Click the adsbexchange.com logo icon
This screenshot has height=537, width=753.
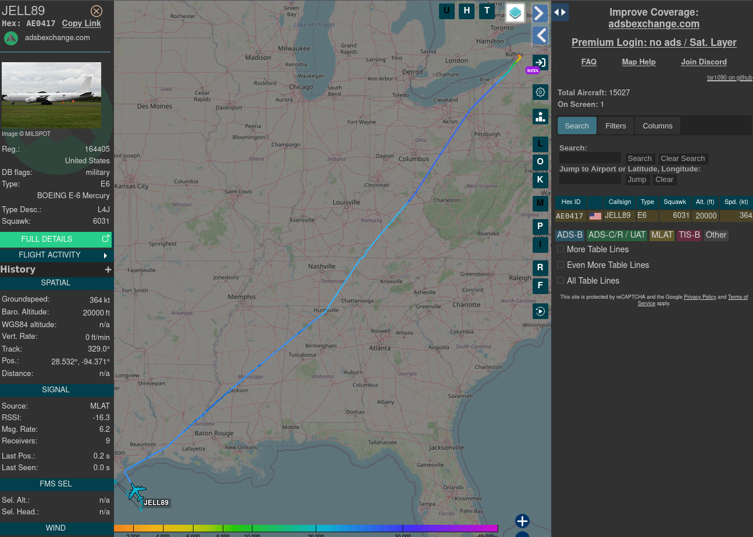coord(11,38)
